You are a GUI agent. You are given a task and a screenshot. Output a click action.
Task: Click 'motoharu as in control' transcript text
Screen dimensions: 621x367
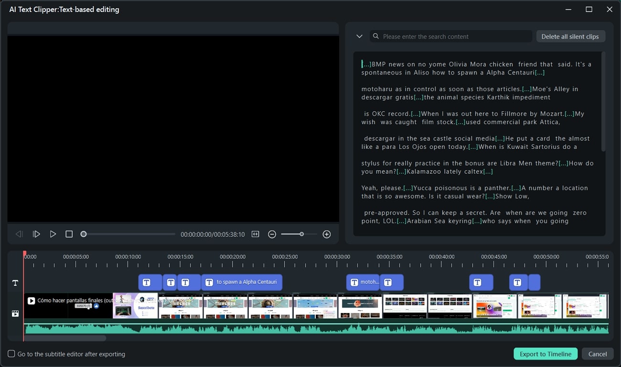(399, 89)
